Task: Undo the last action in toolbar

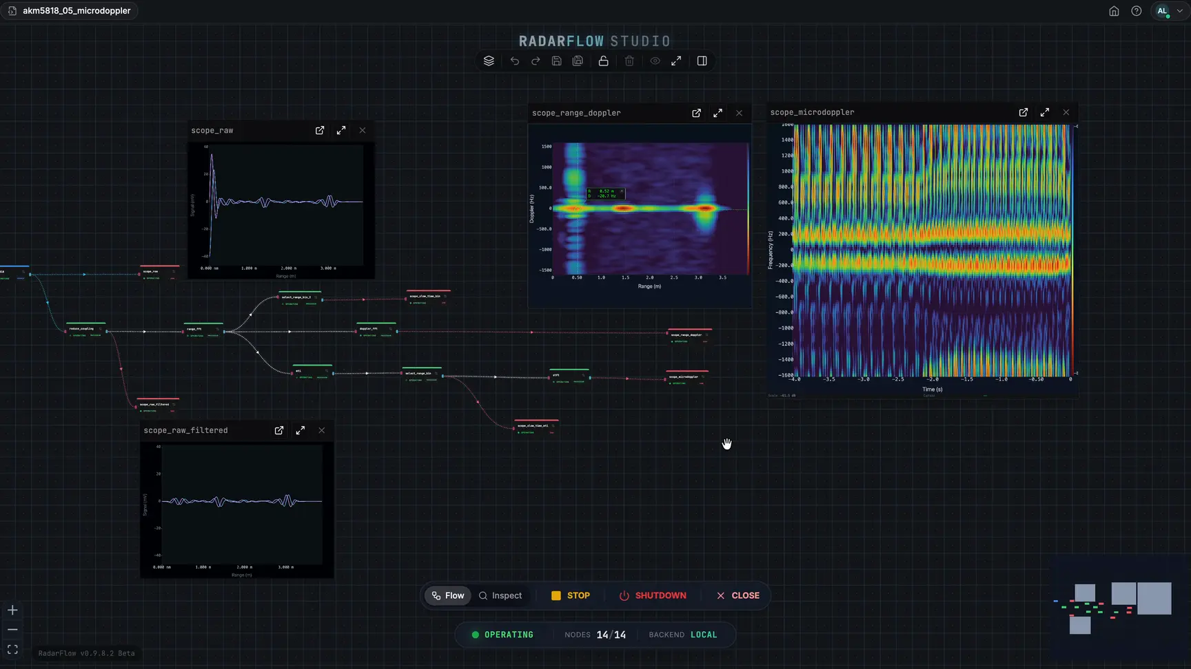Action: pos(514,61)
